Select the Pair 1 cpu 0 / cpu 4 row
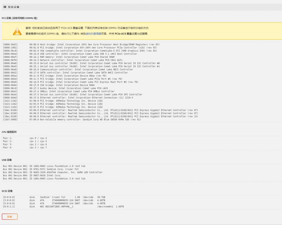 [25, 138]
